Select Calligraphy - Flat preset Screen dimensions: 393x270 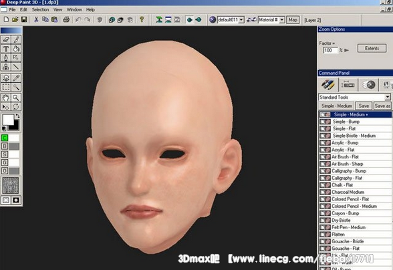point(355,178)
